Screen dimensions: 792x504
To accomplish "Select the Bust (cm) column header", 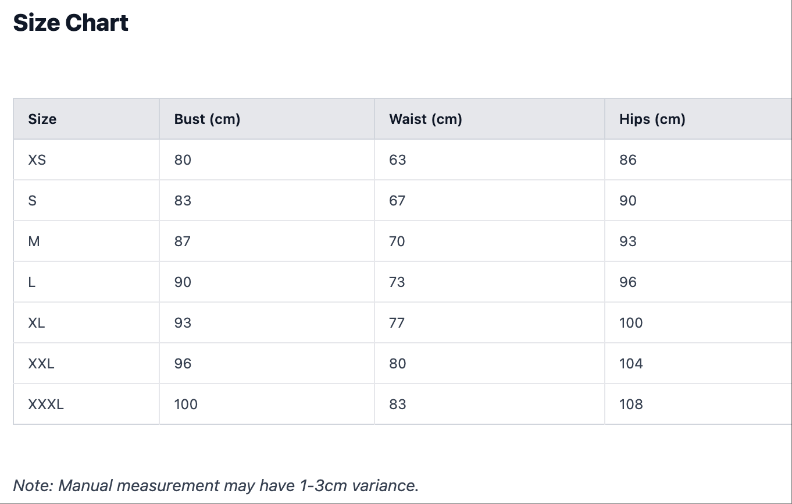I will [207, 119].
